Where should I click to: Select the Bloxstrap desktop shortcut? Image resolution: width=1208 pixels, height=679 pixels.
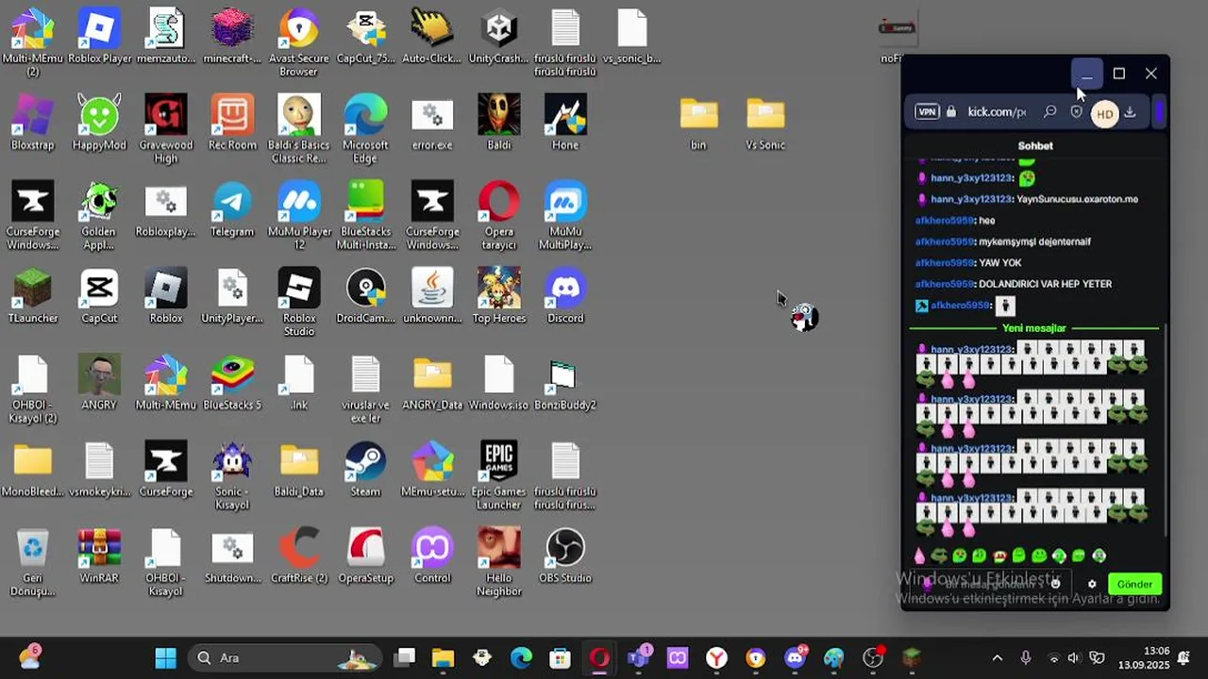33,123
